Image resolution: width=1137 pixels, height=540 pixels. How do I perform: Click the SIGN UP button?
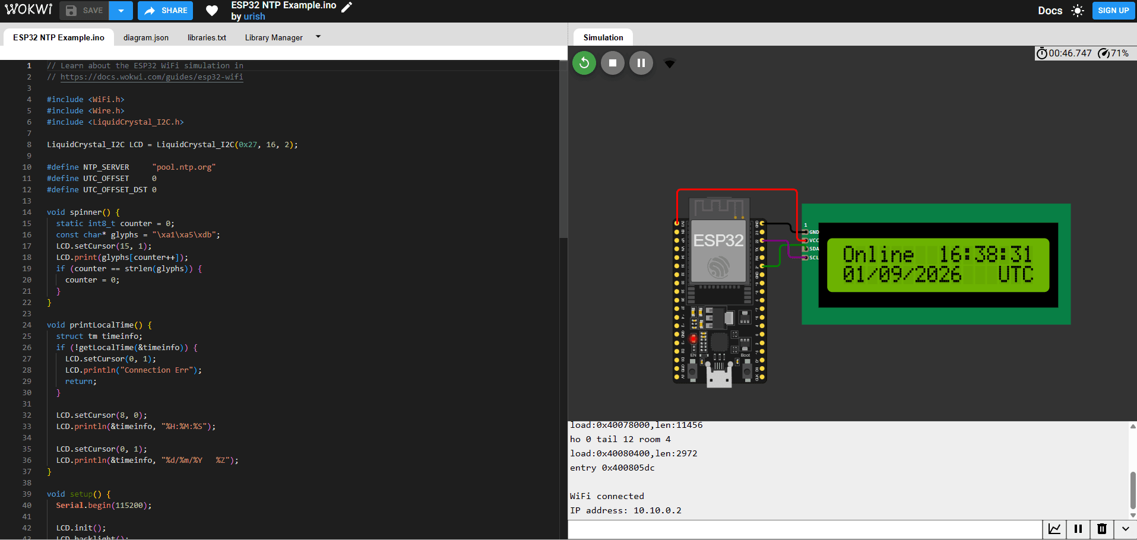[x=1113, y=11]
